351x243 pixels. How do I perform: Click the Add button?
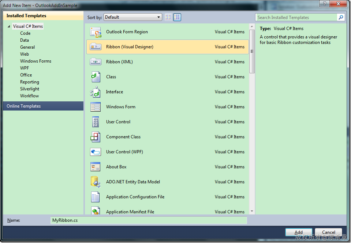click(x=299, y=232)
